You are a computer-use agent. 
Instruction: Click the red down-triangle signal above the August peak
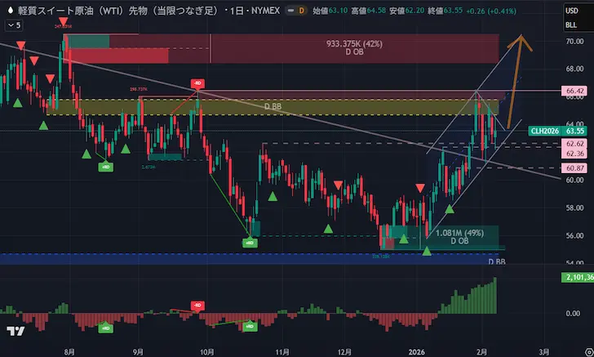pos(63,20)
